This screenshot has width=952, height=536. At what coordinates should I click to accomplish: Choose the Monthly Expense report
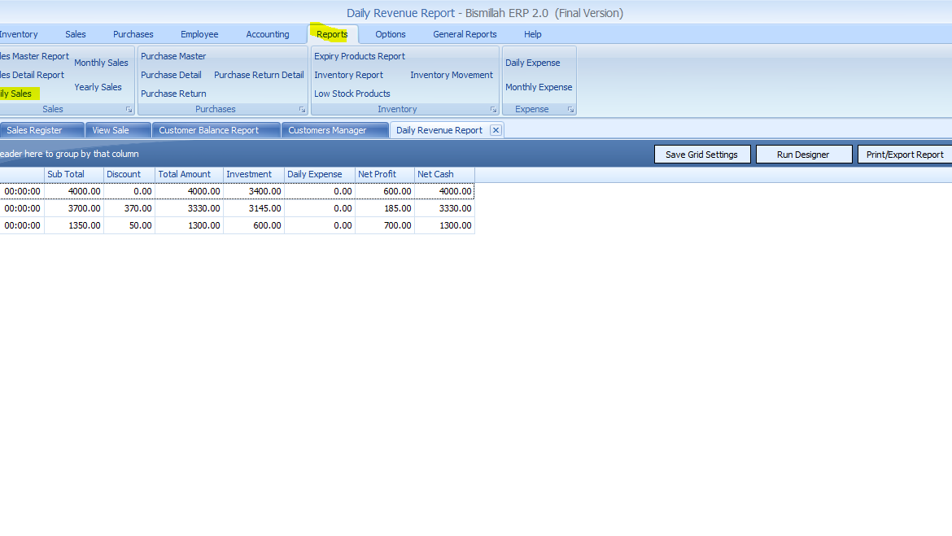(539, 87)
